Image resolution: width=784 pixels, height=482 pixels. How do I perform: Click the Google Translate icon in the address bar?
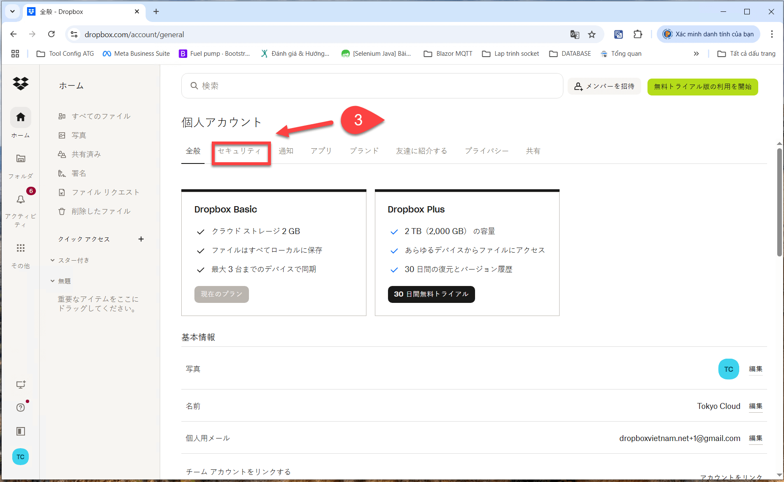(574, 34)
